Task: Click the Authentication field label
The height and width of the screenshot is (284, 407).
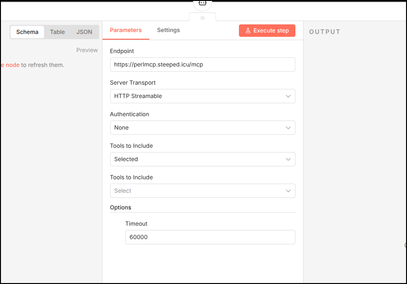Action: pos(129,114)
